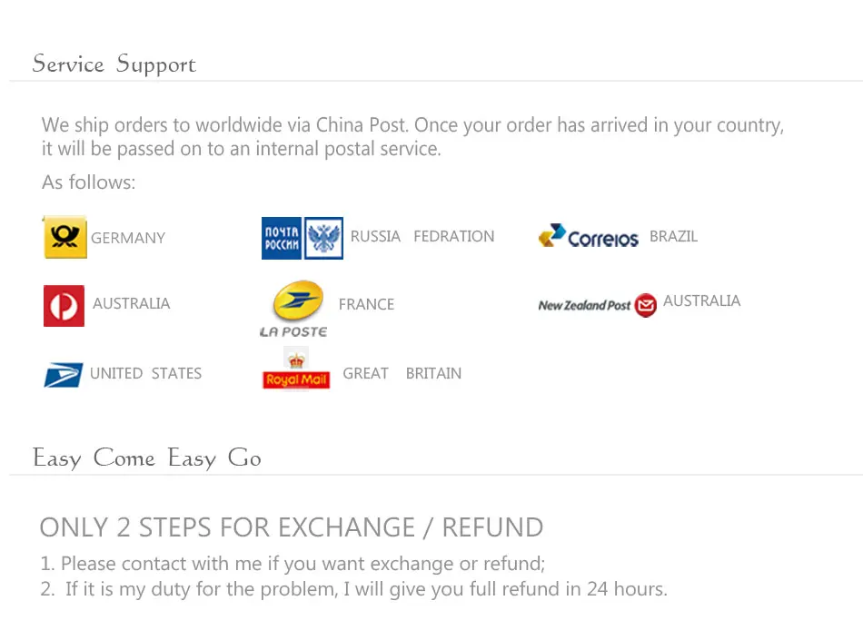
Task: Click the USPS blue eagle logo
Action: [64, 375]
